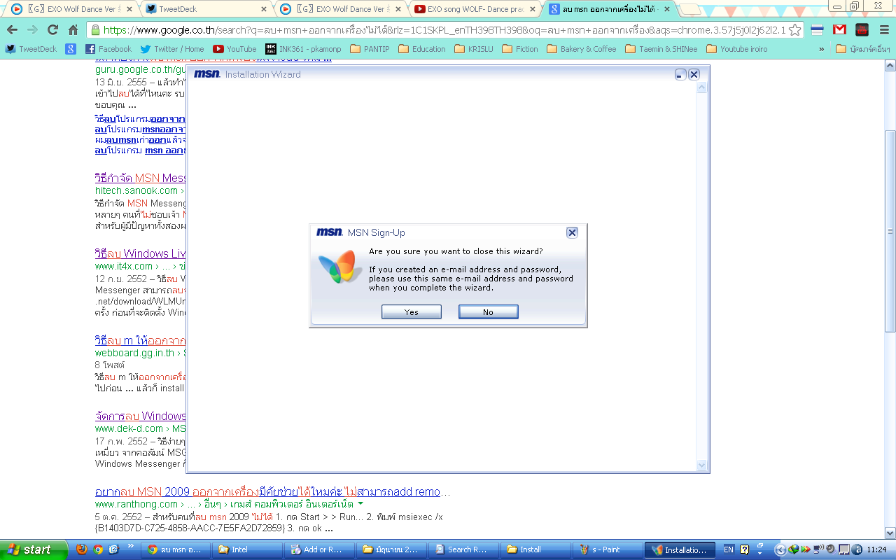Show more bookmarks with the » chevron

pyautogui.click(x=821, y=49)
